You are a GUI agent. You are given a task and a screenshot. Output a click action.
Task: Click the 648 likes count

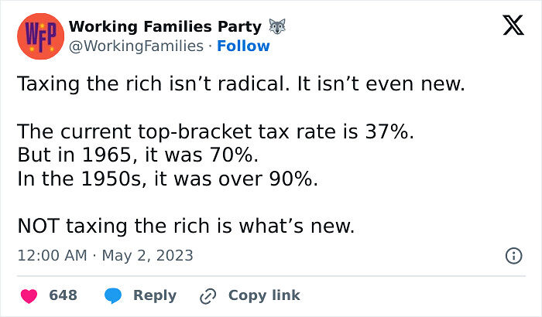(x=63, y=295)
